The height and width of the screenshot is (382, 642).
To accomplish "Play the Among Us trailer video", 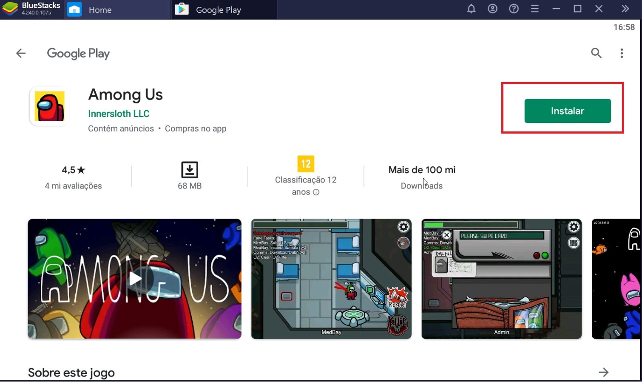I will click(135, 279).
